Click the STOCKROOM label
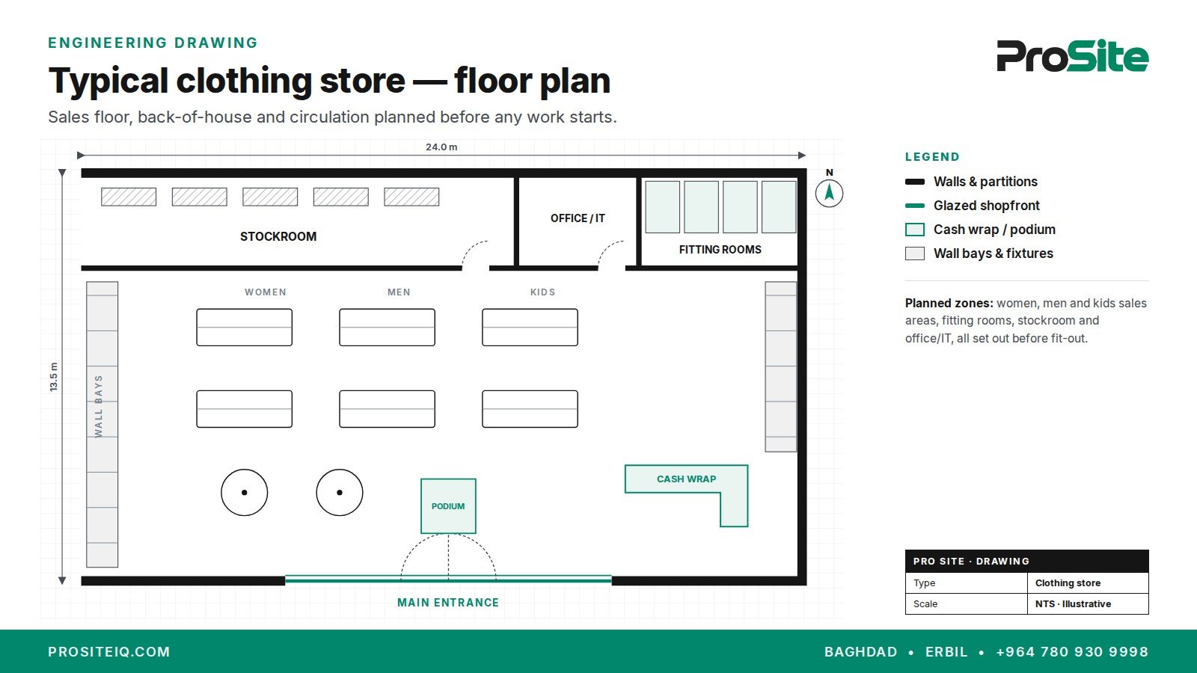1197x673 pixels. pos(278,236)
